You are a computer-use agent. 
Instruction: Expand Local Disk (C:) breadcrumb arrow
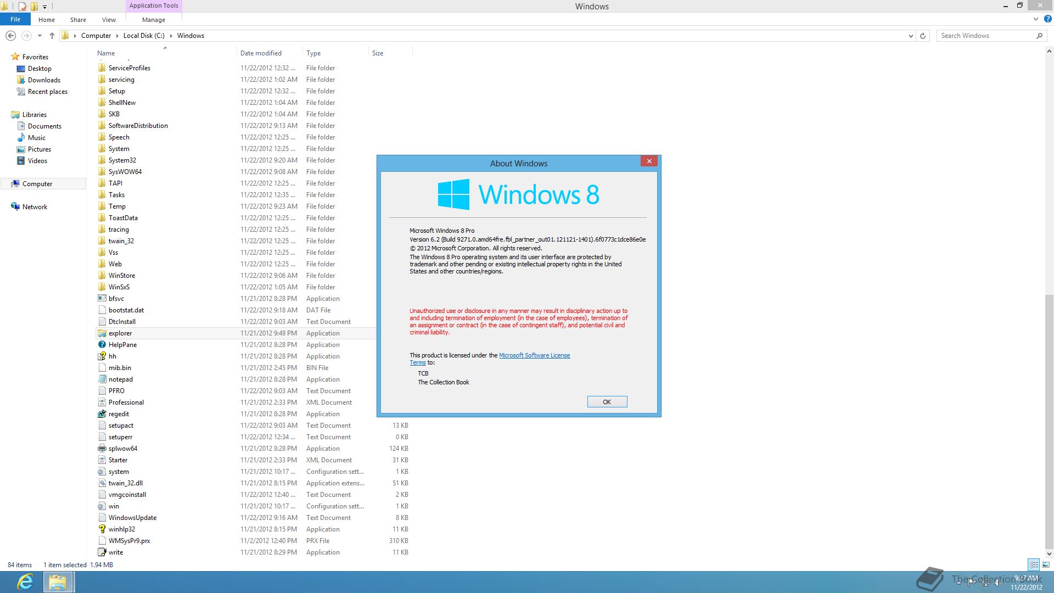171,36
